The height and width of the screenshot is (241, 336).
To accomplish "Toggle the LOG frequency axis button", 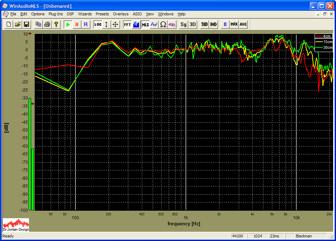I will point(98,24).
